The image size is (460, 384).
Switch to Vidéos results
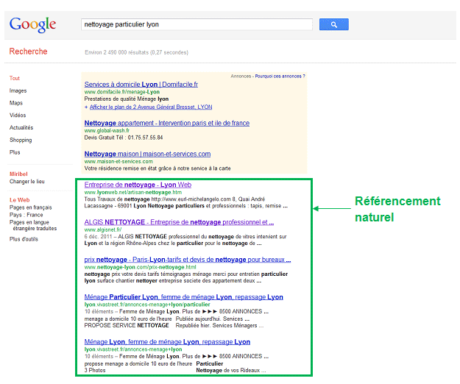pyautogui.click(x=18, y=115)
